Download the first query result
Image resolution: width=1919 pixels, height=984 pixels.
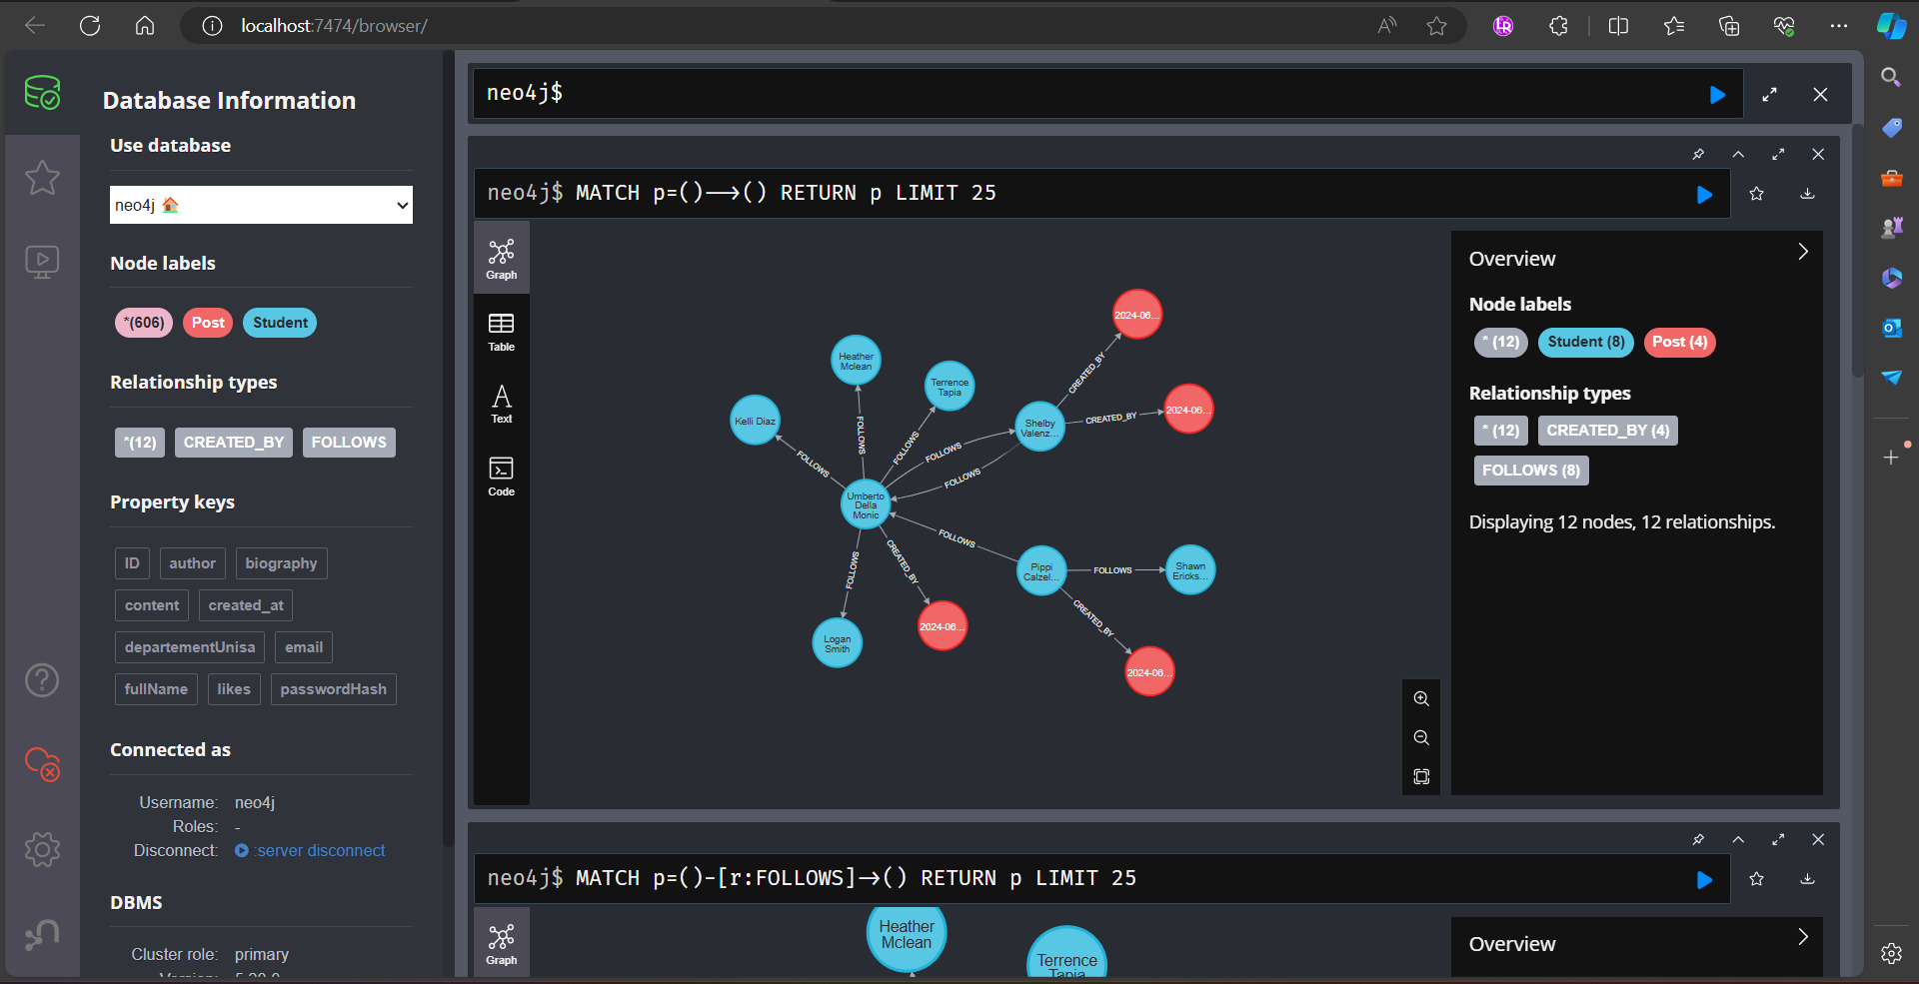[1807, 194]
